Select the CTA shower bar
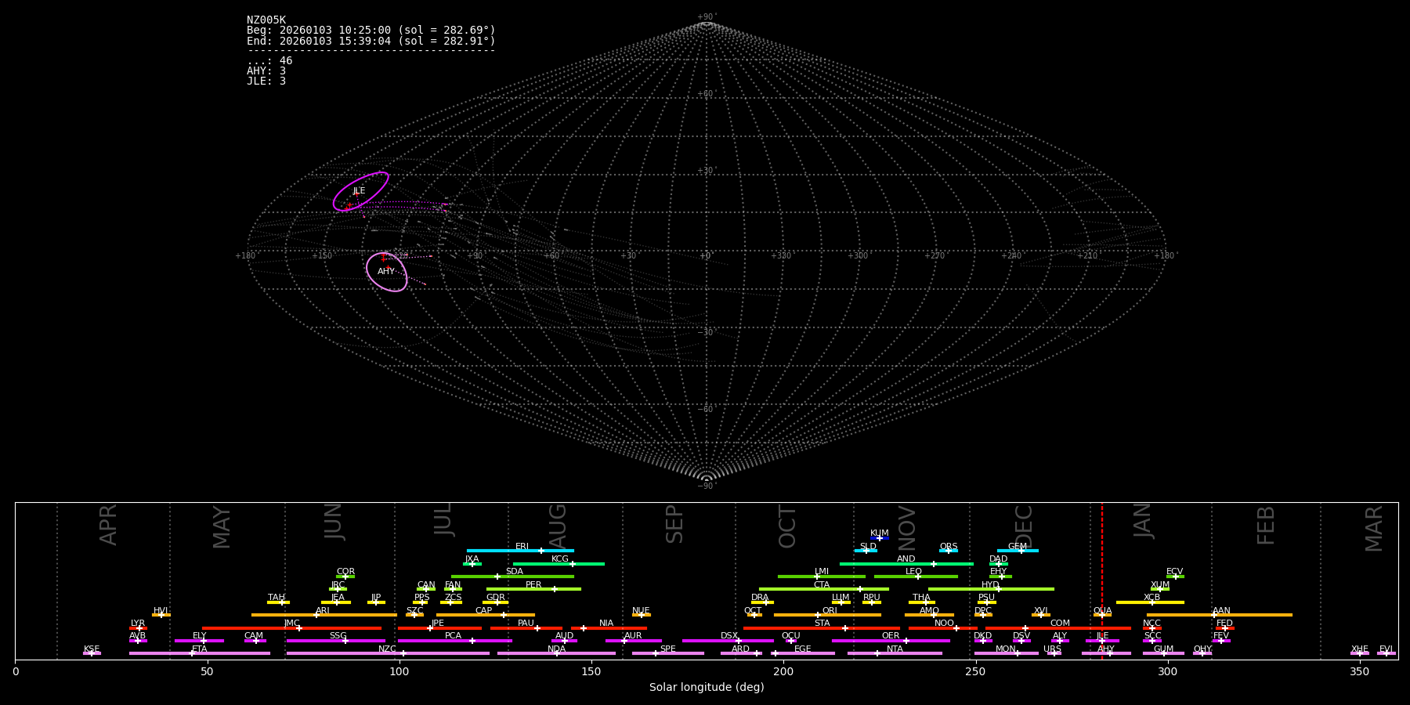 pos(824,589)
